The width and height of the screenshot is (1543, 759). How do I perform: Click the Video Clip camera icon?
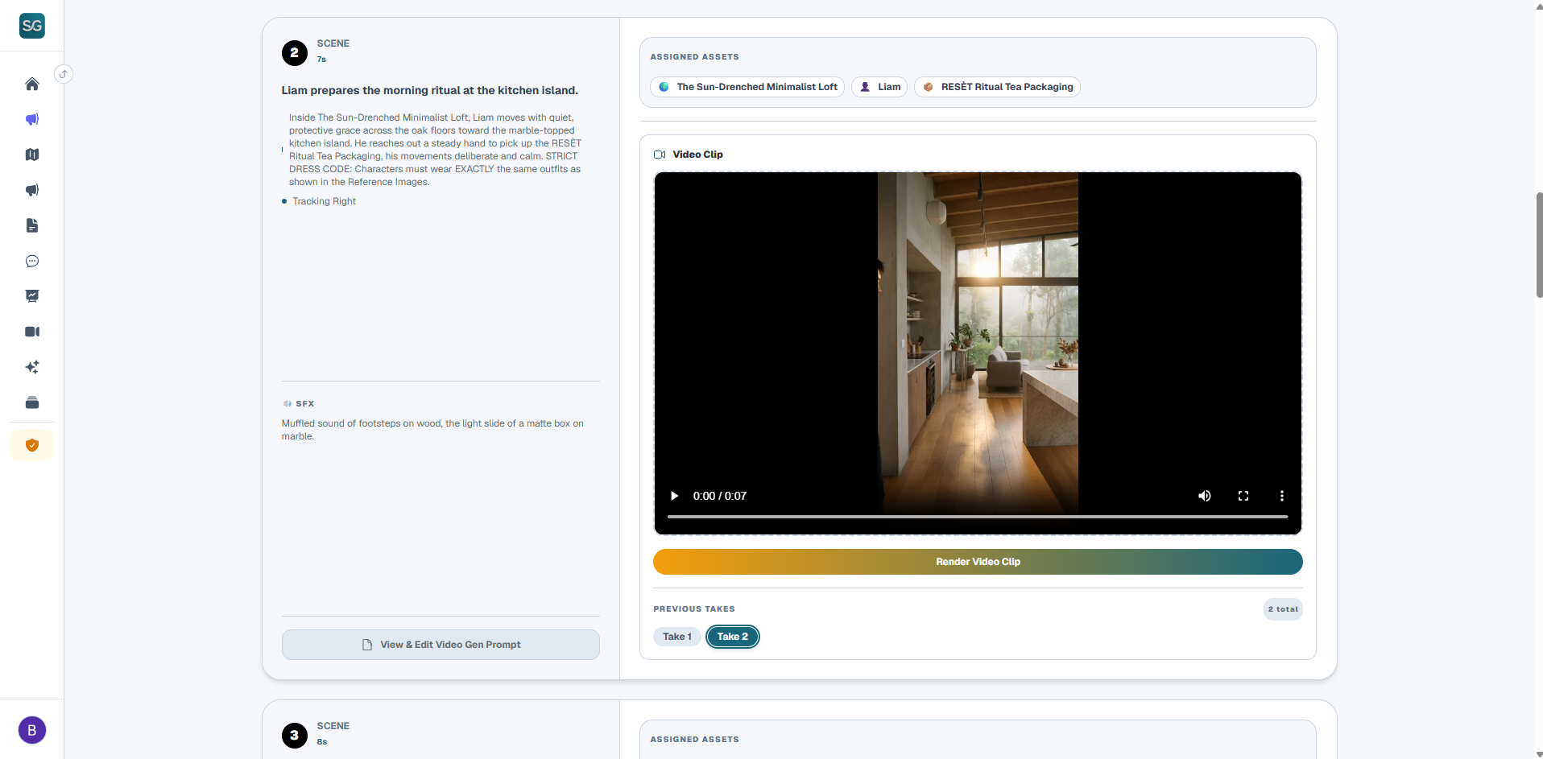coord(660,155)
